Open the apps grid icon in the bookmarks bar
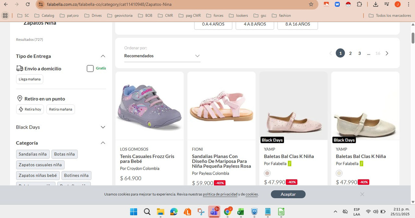 pos(5,15)
